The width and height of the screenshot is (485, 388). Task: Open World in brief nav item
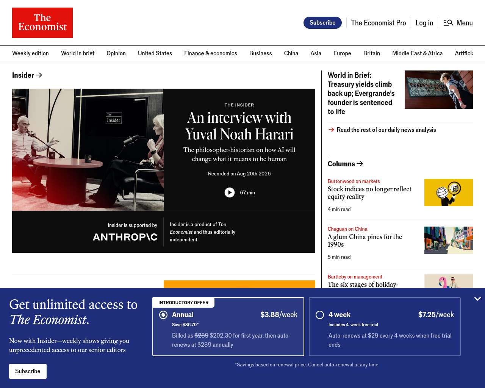(x=78, y=53)
